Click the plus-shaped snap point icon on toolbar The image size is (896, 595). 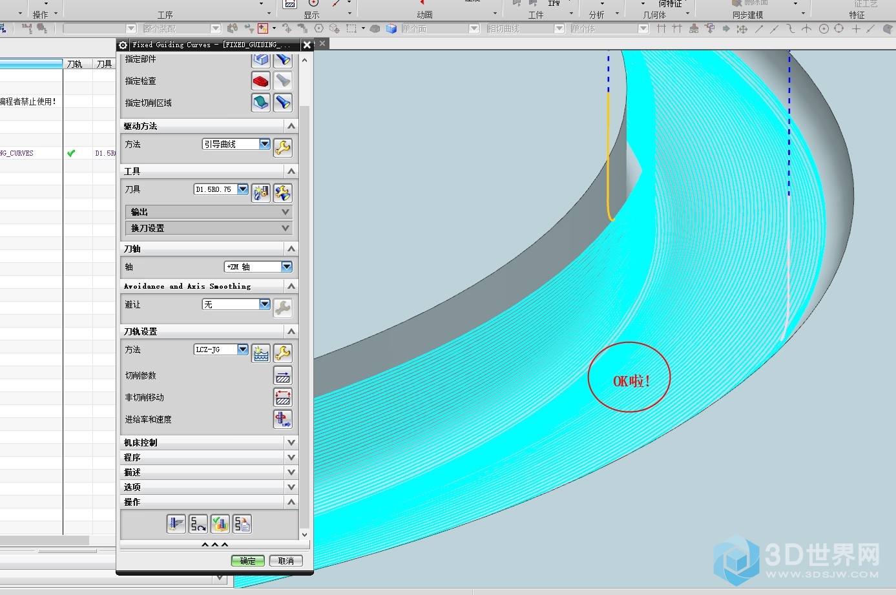click(x=856, y=28)
